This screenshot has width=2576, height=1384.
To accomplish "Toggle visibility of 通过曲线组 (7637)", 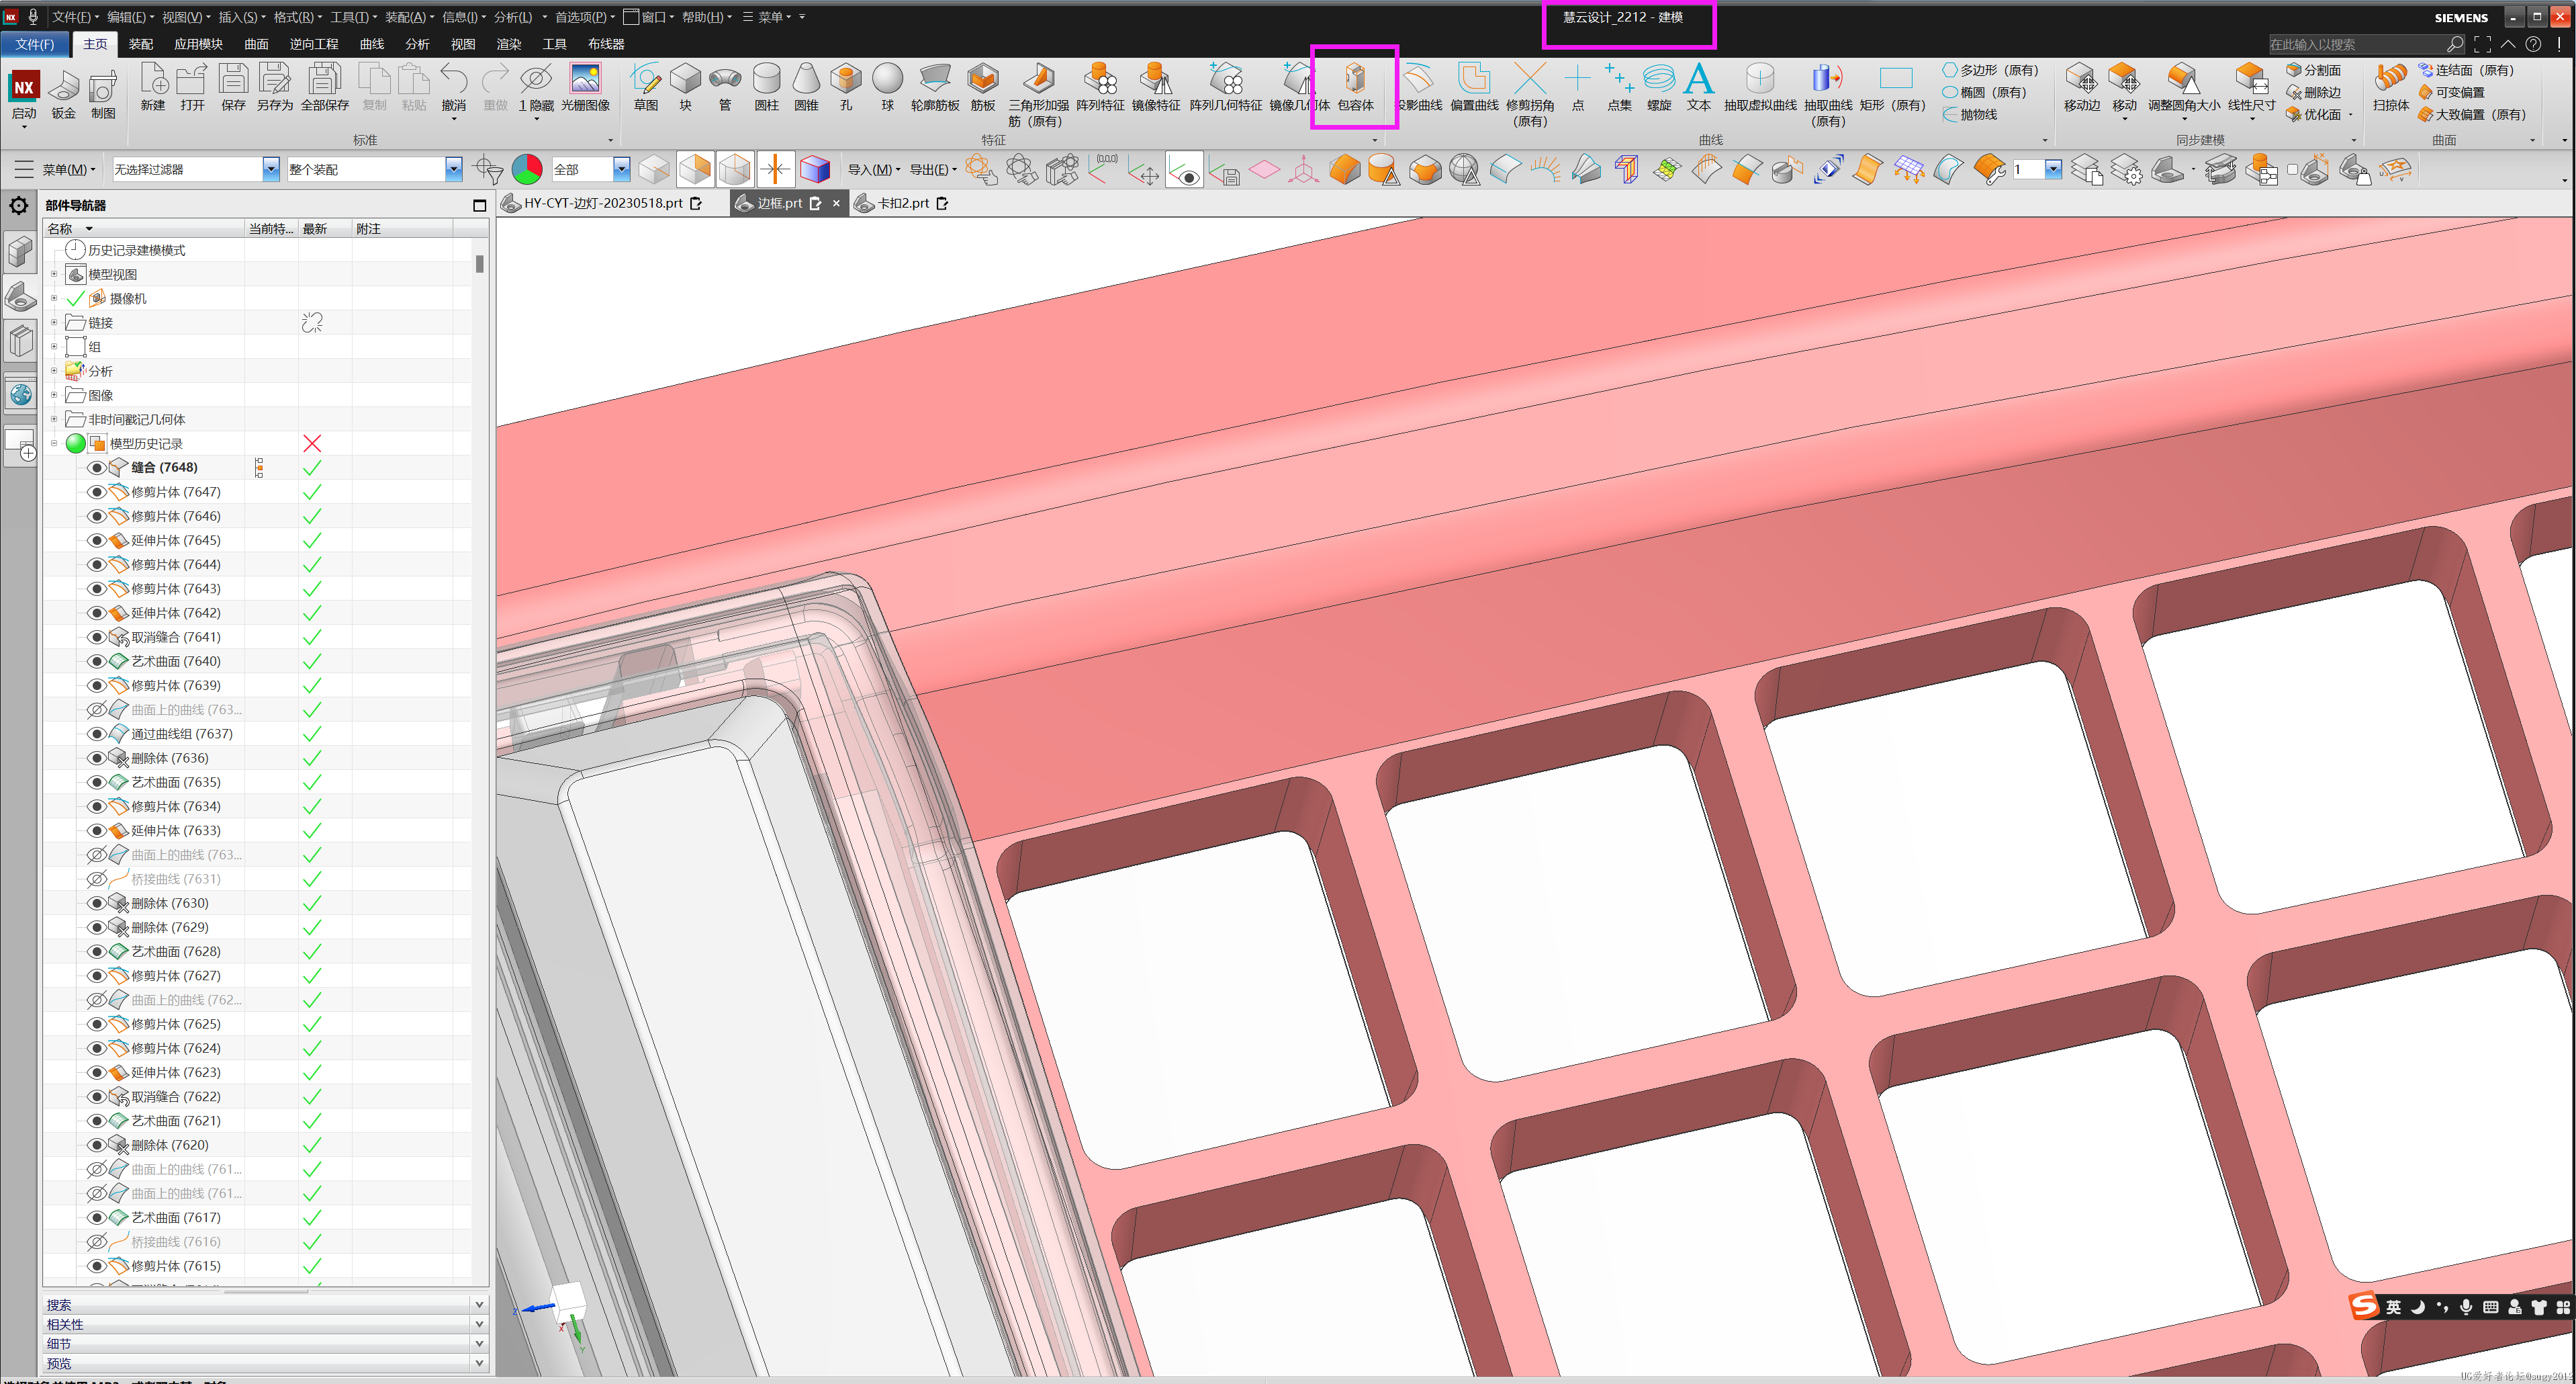I will pyautogui.click(x=97, y=734).
